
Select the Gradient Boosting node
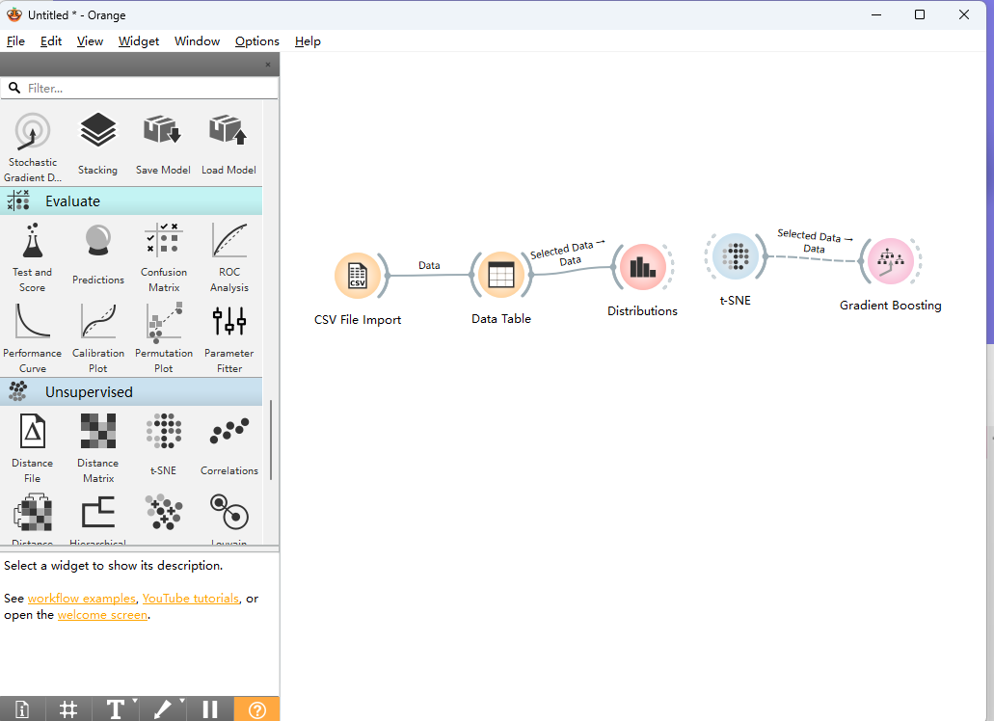(891, 261)
